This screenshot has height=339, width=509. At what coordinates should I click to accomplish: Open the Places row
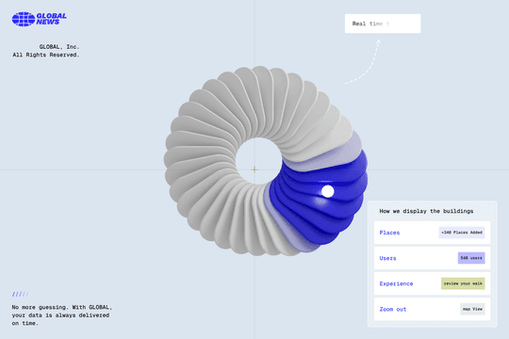pyautogui.click(x=432, y=233)
